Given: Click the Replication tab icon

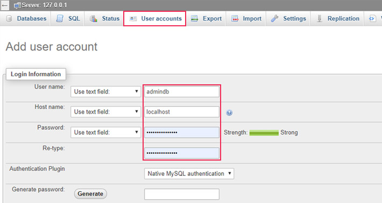Looking at the screenshot, I should pyautogui.click(x=320, y=18).
